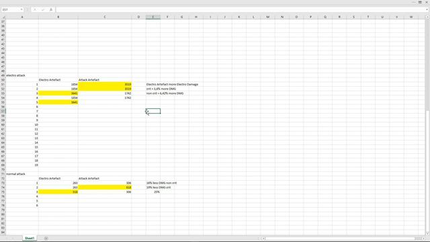430x242 pixels.
Task: Select the 'crit = 3,6% more DMG' note
Action: click(161, 89)
